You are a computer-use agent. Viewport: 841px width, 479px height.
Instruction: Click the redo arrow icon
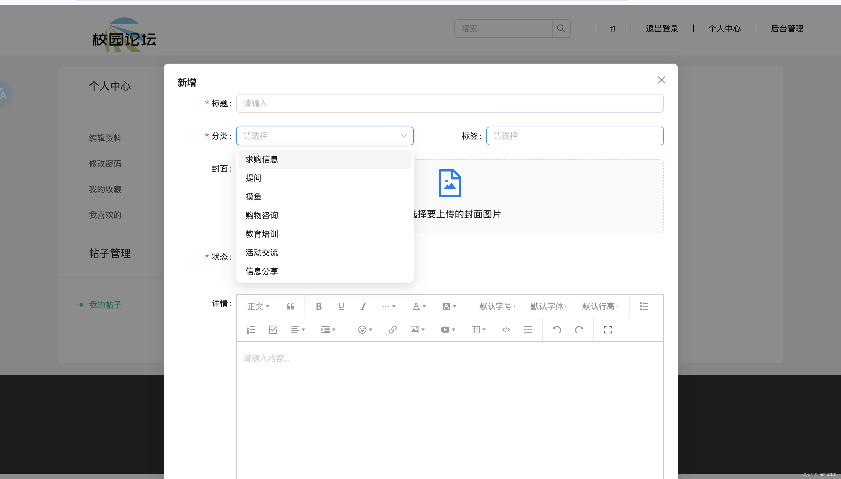(x=579, y=330)
